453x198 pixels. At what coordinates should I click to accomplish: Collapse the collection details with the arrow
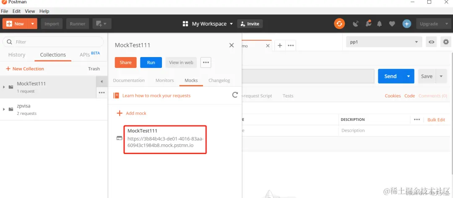click(102, 81)
